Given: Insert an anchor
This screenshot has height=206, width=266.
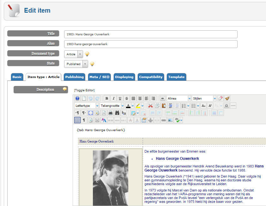Looking at the screenshot, I should click(150, 120).
